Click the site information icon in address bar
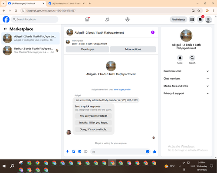The image size is (217, 173). point(23,10)
